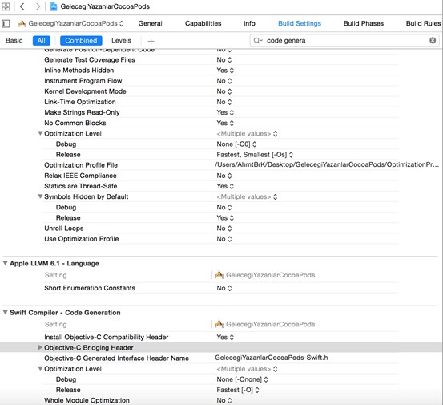This screenshot has width=443, height=405.
Task: Open Swift Release Fastest [-O] popup
Action: click(x=238, y=390)
